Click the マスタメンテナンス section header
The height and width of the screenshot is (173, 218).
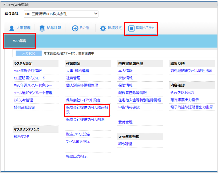point(36,129)
